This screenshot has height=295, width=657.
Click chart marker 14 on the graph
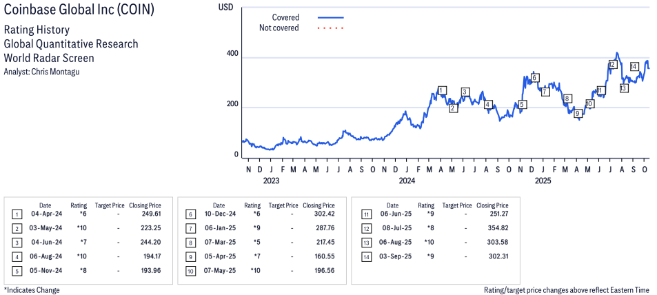click(x=634, y=66)
